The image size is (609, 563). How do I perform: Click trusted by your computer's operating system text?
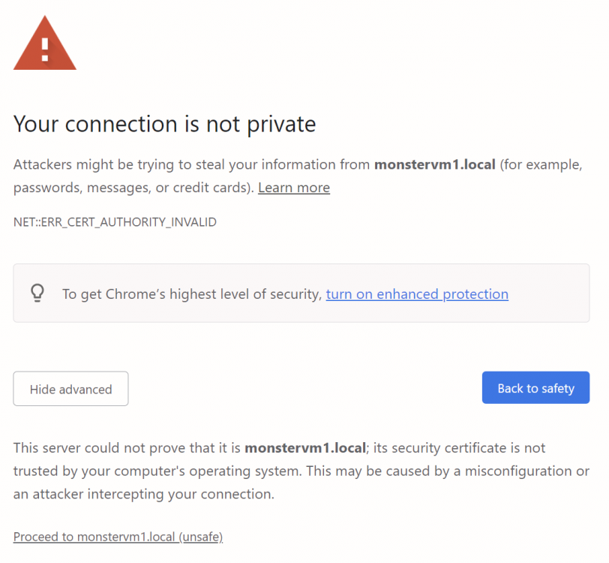coord(157,471)
